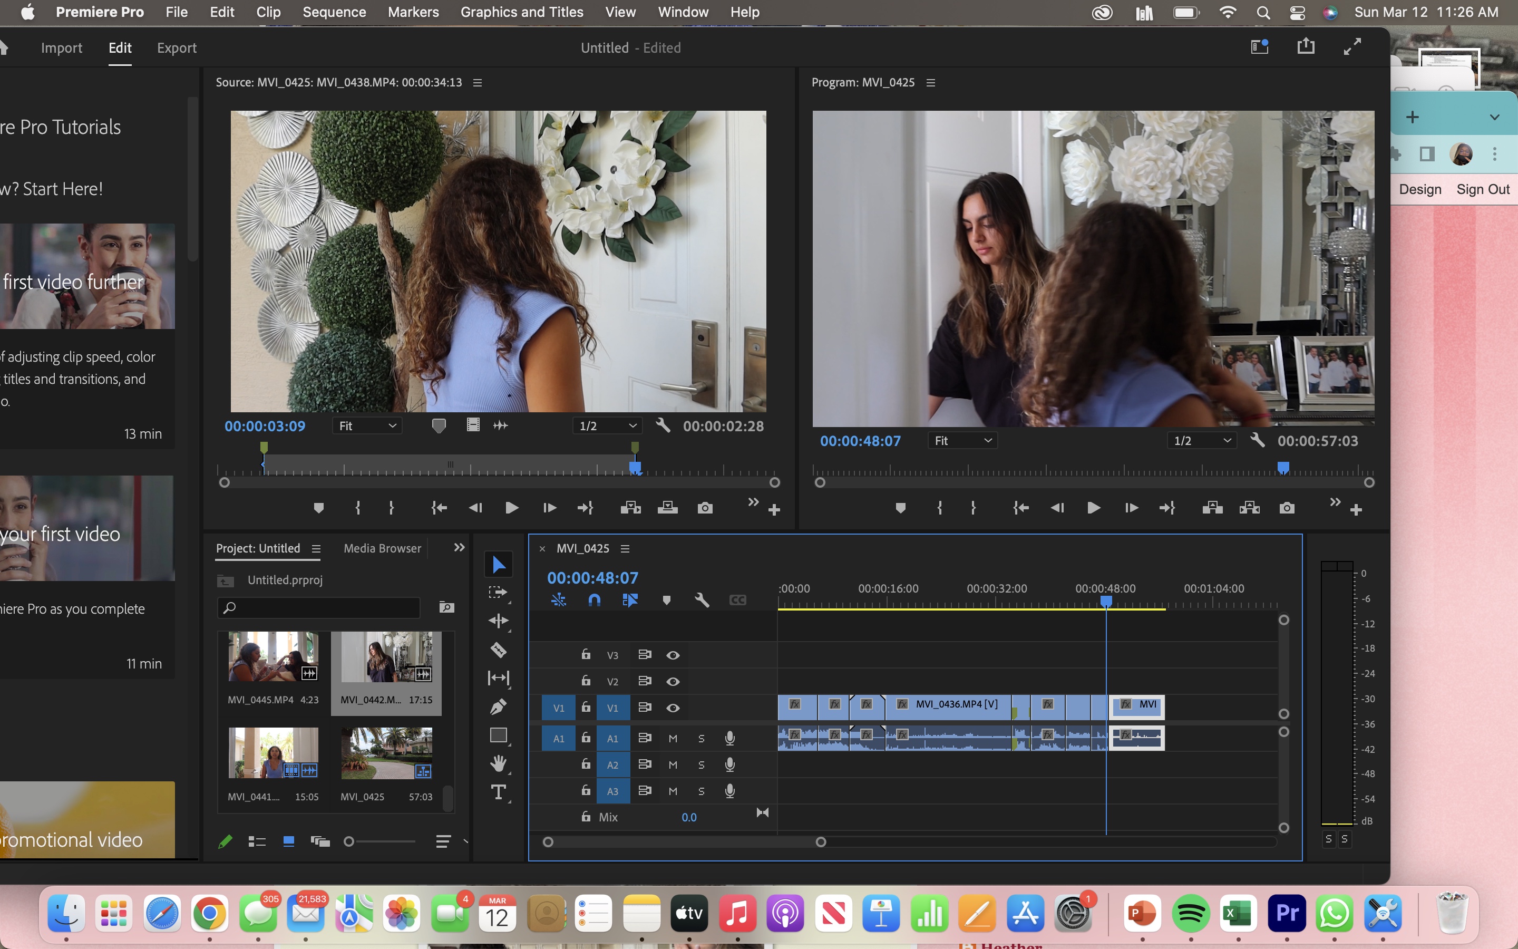Open MVI_0425 timeline panel menu

[625, 548]
